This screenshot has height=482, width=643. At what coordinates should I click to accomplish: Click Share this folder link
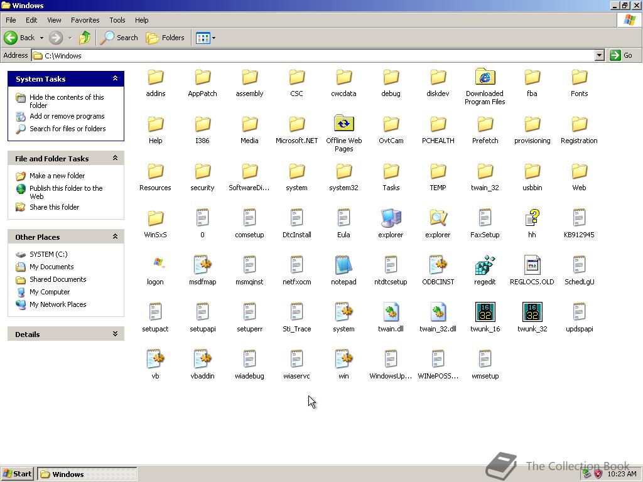54,207
